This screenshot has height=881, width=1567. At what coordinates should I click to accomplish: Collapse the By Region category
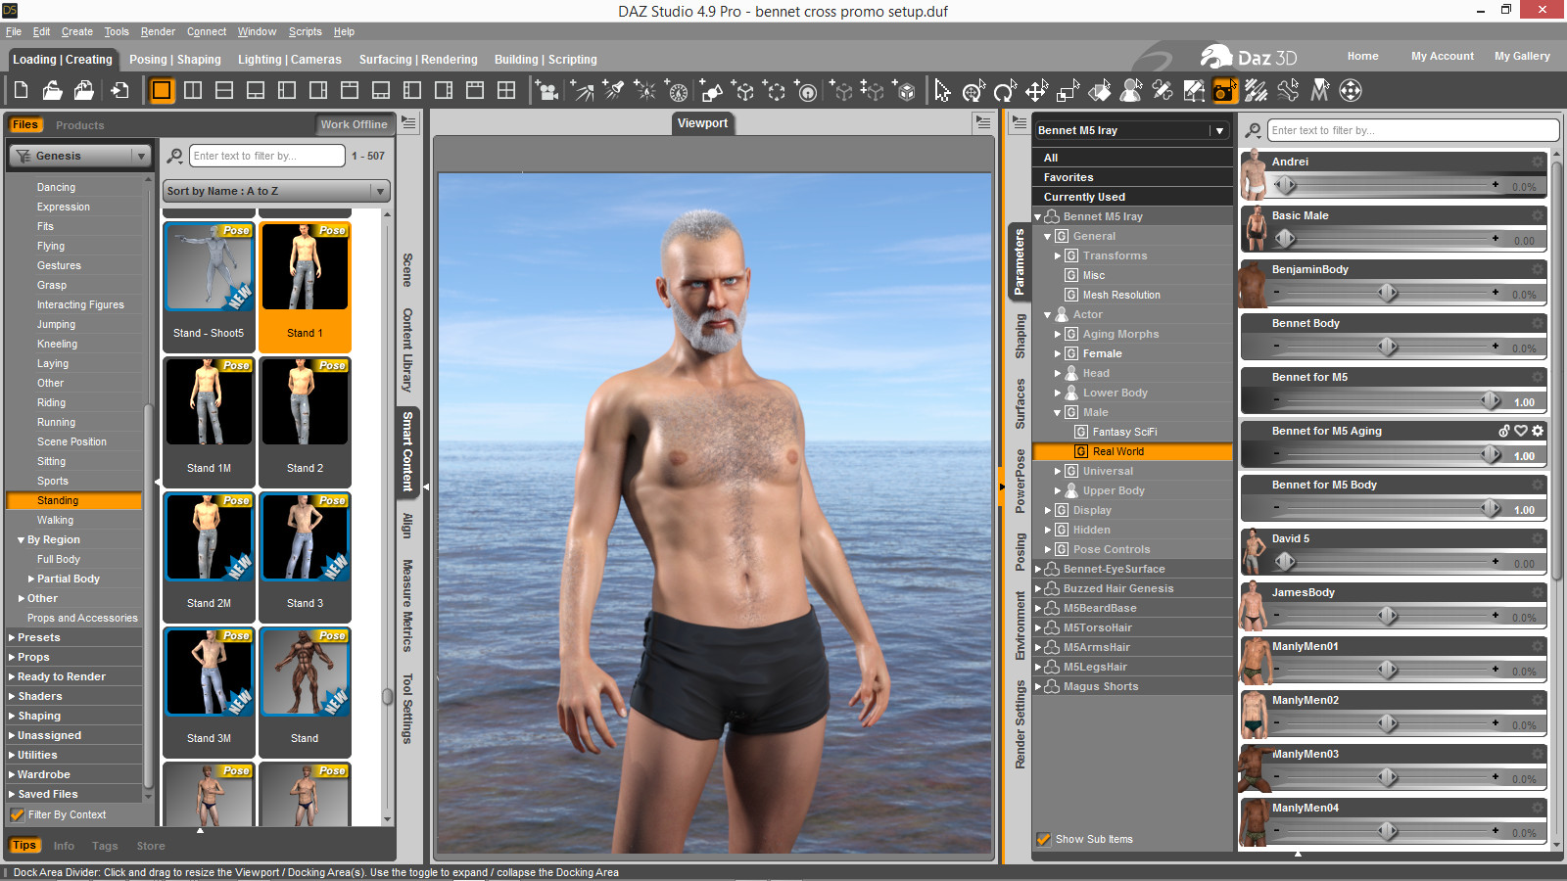click(21, 539)
